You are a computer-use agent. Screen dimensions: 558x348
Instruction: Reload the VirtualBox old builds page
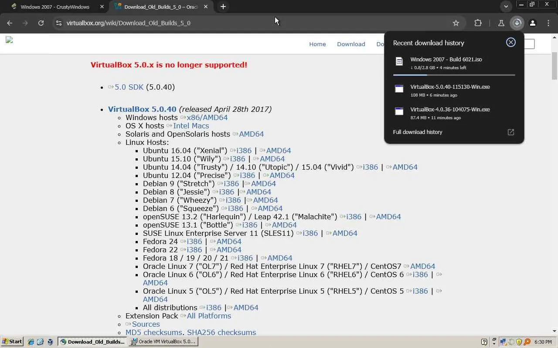point(41,23)
